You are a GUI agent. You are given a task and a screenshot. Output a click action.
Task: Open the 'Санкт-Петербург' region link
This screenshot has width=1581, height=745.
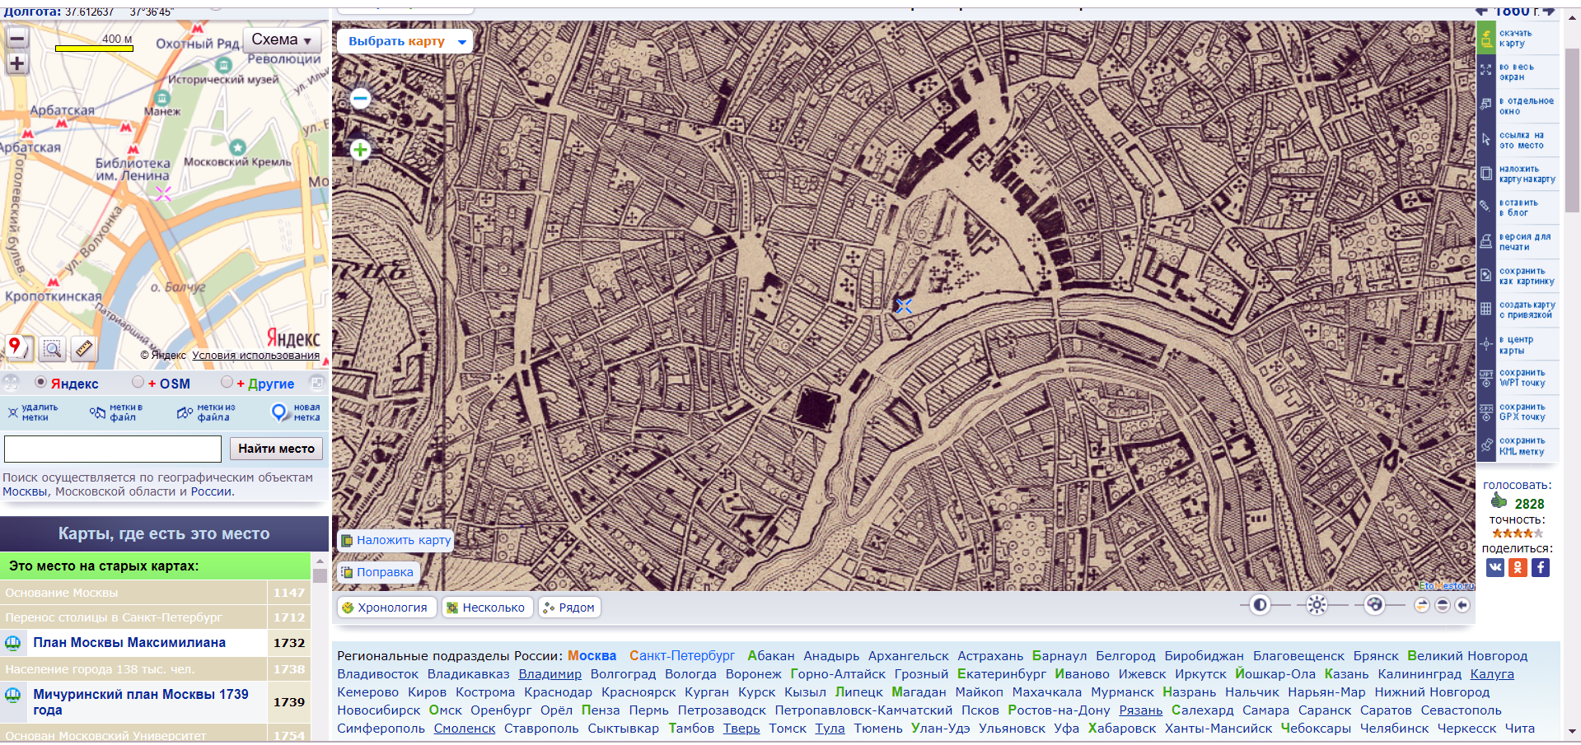[x=682, y=656]
